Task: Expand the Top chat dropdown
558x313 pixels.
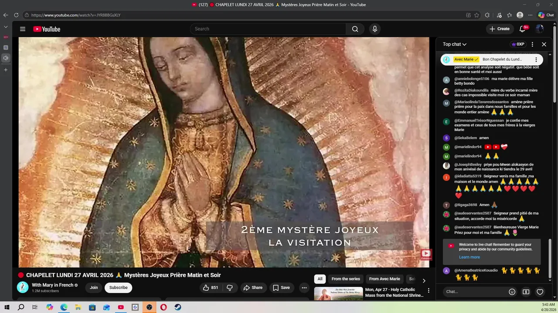Action: click(455, 44)
